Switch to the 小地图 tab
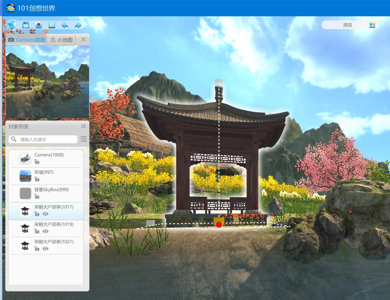Image resolution: width=390 pixels, height=300 pixels. 61,40
